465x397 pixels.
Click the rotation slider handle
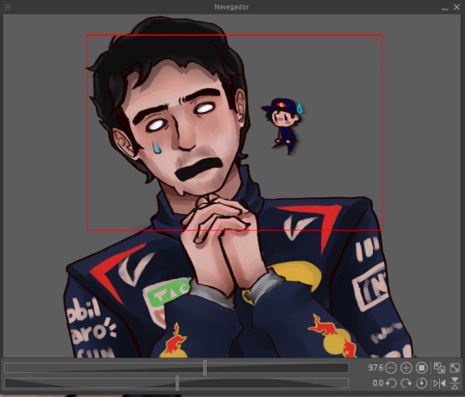177,383
